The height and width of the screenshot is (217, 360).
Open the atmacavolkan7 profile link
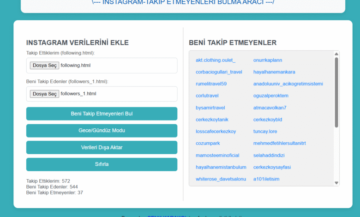[x=270, y=108]
